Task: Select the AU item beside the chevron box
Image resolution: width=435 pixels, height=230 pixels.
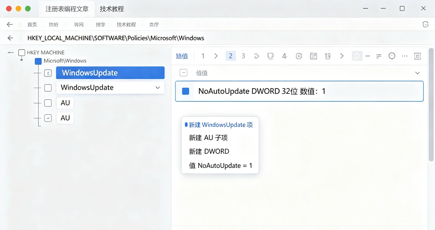Action: (x=65, y=118)
